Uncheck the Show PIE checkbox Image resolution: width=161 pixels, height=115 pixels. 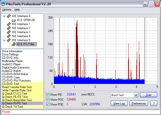48,94
